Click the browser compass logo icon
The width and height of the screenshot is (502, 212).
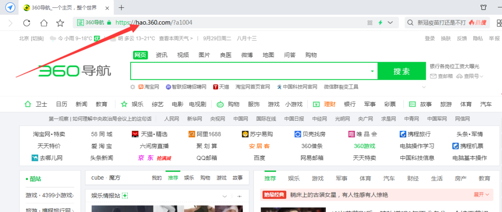[x=10, y=7]
